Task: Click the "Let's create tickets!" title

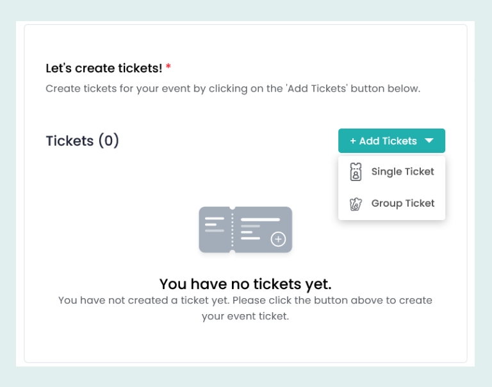Action: pos(104,68)
